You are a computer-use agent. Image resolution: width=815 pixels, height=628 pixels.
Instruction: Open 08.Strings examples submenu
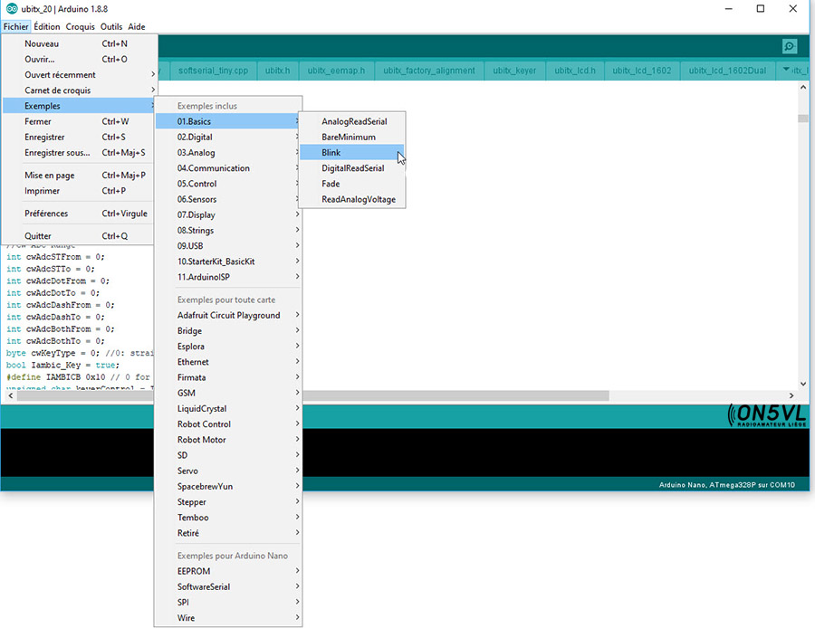(227, 231)
